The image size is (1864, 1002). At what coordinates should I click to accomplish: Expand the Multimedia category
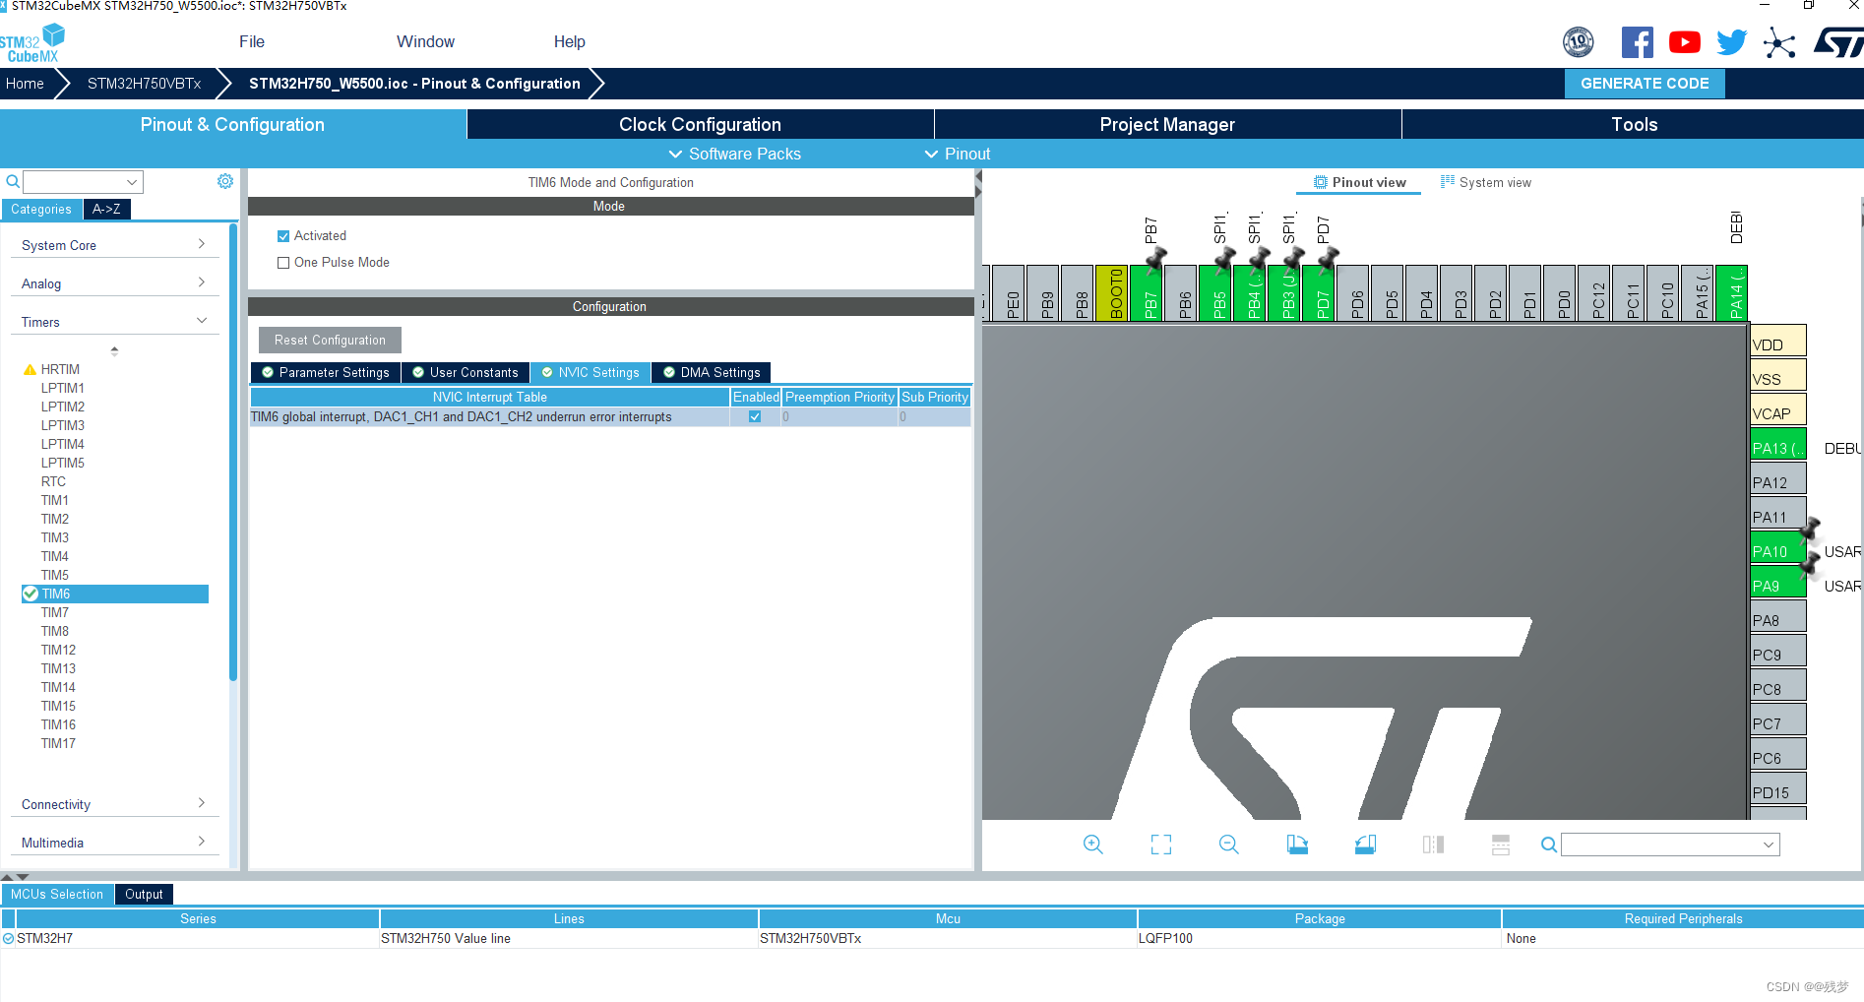coord(113,843)
